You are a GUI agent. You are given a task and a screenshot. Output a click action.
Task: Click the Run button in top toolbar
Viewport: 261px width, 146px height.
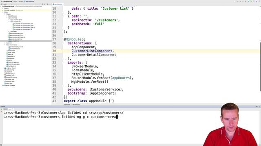(x=238, y=1)
